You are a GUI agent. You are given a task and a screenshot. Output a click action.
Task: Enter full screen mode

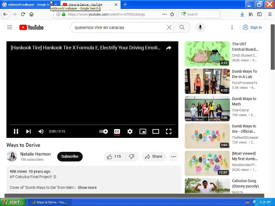click(x=169, y=131)
